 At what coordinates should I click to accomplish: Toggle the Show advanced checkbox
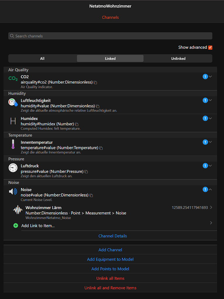210,47
